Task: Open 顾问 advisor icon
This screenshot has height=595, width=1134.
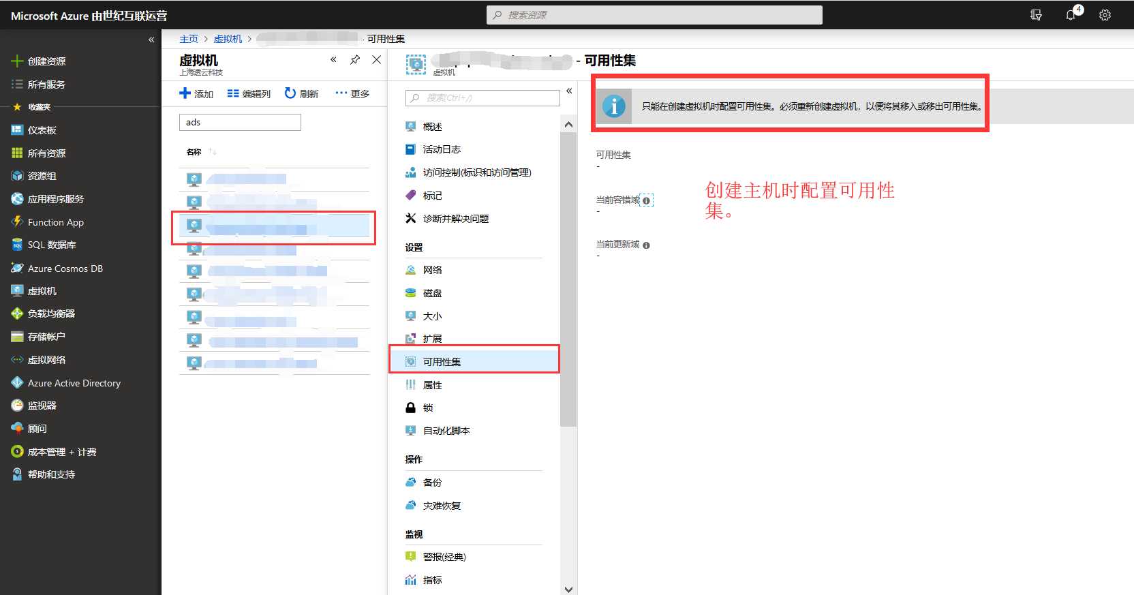Action: (17, 429)
